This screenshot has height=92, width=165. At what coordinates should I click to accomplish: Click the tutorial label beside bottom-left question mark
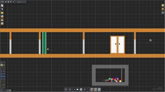pos(10,90)
